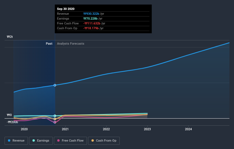Select the orange Cash From Op data point
Viewport: 234px width, 149px height.
tap(55, 119)
